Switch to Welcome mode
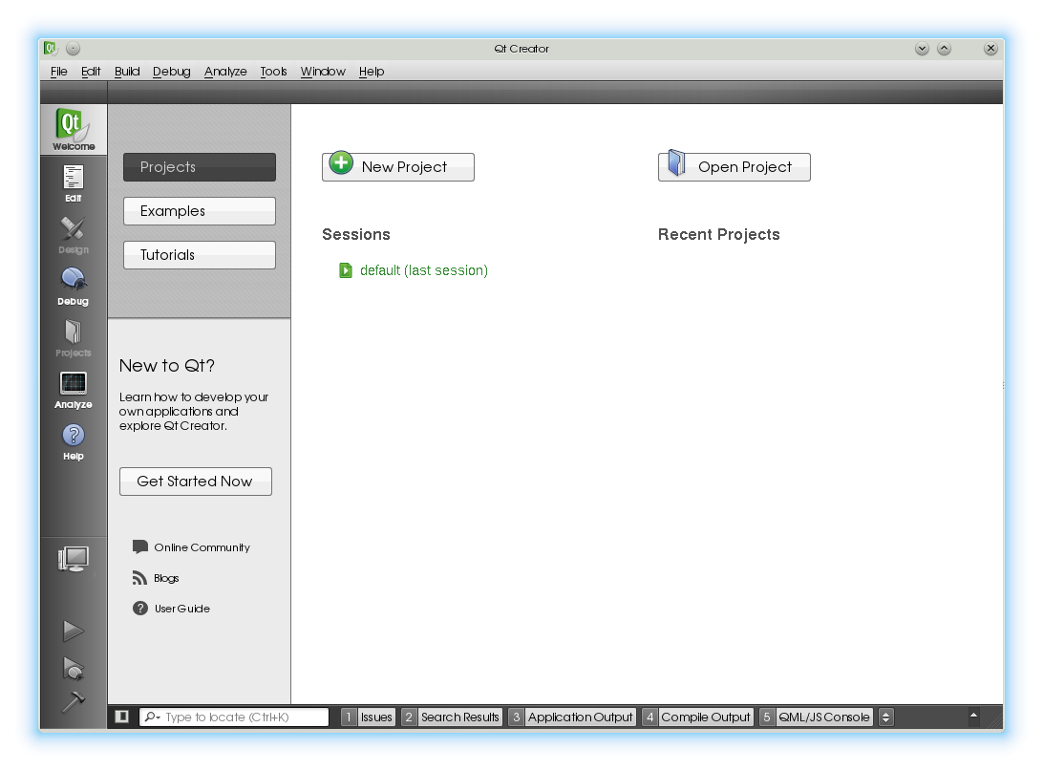1043x771 pixels. click(74, 130)
